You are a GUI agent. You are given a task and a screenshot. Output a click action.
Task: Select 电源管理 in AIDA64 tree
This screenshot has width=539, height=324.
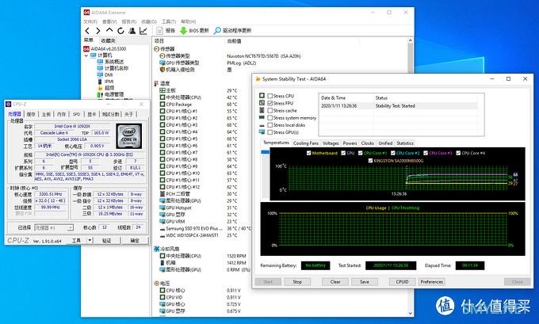point(114,94)
